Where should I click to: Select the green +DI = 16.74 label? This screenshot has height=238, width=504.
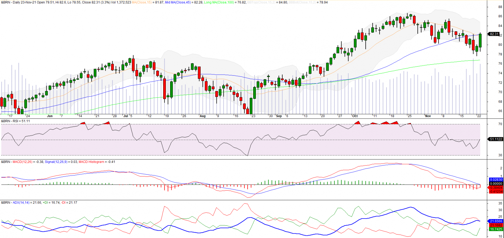[x=51, y=203]
